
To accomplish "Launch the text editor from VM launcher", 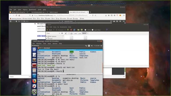I will tap(34, 55).
